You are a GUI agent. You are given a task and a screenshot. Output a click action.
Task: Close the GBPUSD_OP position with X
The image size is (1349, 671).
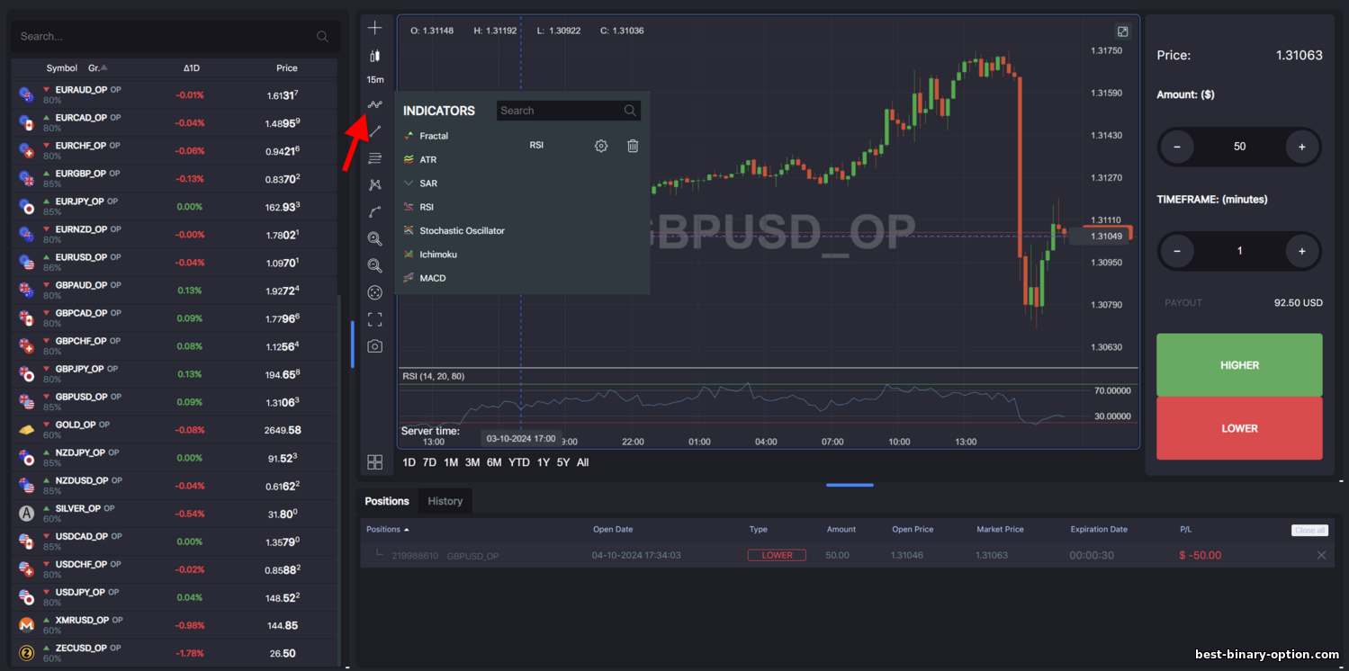tap(1321, 555)
